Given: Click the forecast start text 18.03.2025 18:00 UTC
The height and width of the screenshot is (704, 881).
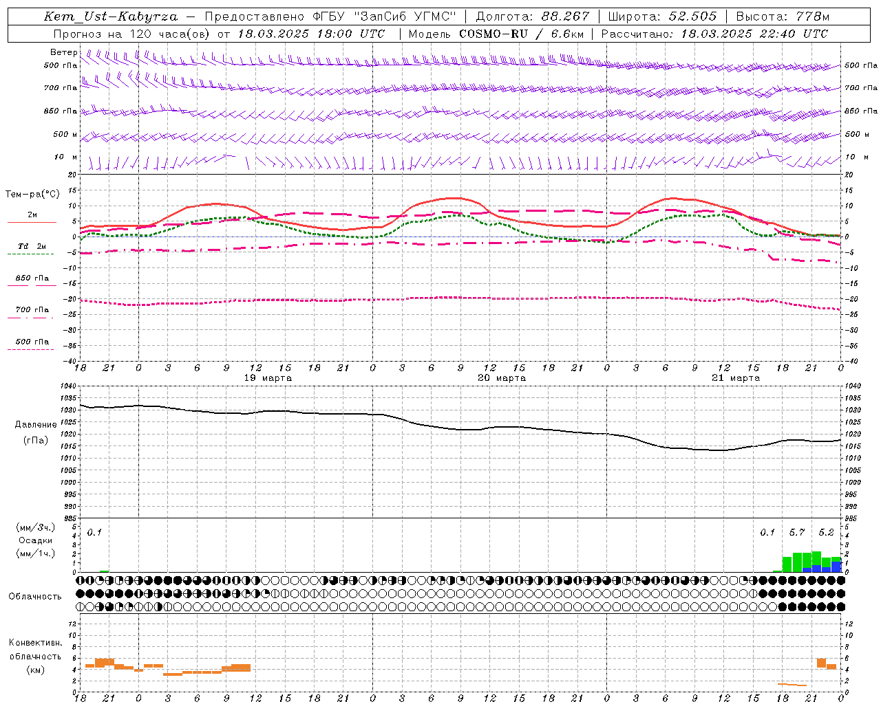Looking at the screenshot, I should click(x=311, y=34).
